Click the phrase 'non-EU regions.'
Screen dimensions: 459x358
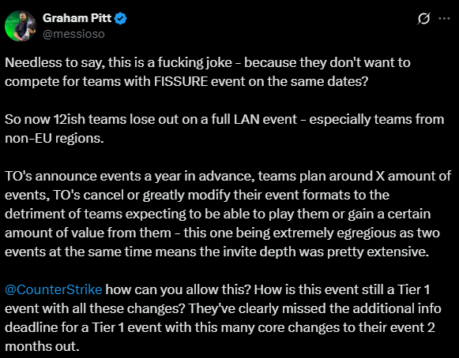tap(55, 138)
